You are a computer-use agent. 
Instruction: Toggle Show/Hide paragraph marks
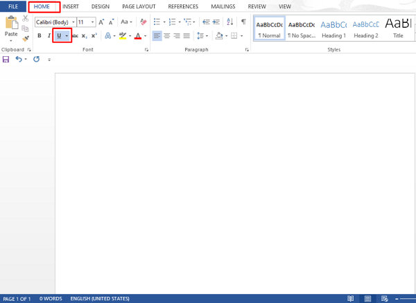[243, 22]
